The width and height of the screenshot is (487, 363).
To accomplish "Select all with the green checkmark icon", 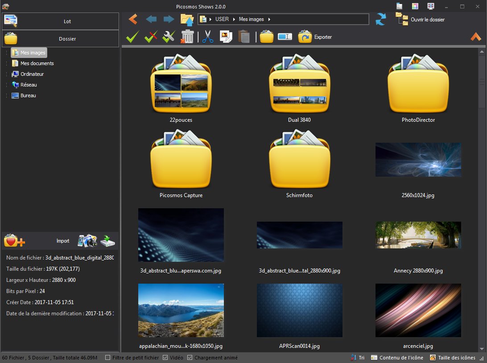I will [x=132, y=37].
